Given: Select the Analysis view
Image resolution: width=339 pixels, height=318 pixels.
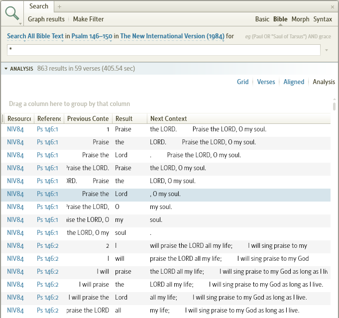Looking at the screenshot, I should (x=324, y=82).
